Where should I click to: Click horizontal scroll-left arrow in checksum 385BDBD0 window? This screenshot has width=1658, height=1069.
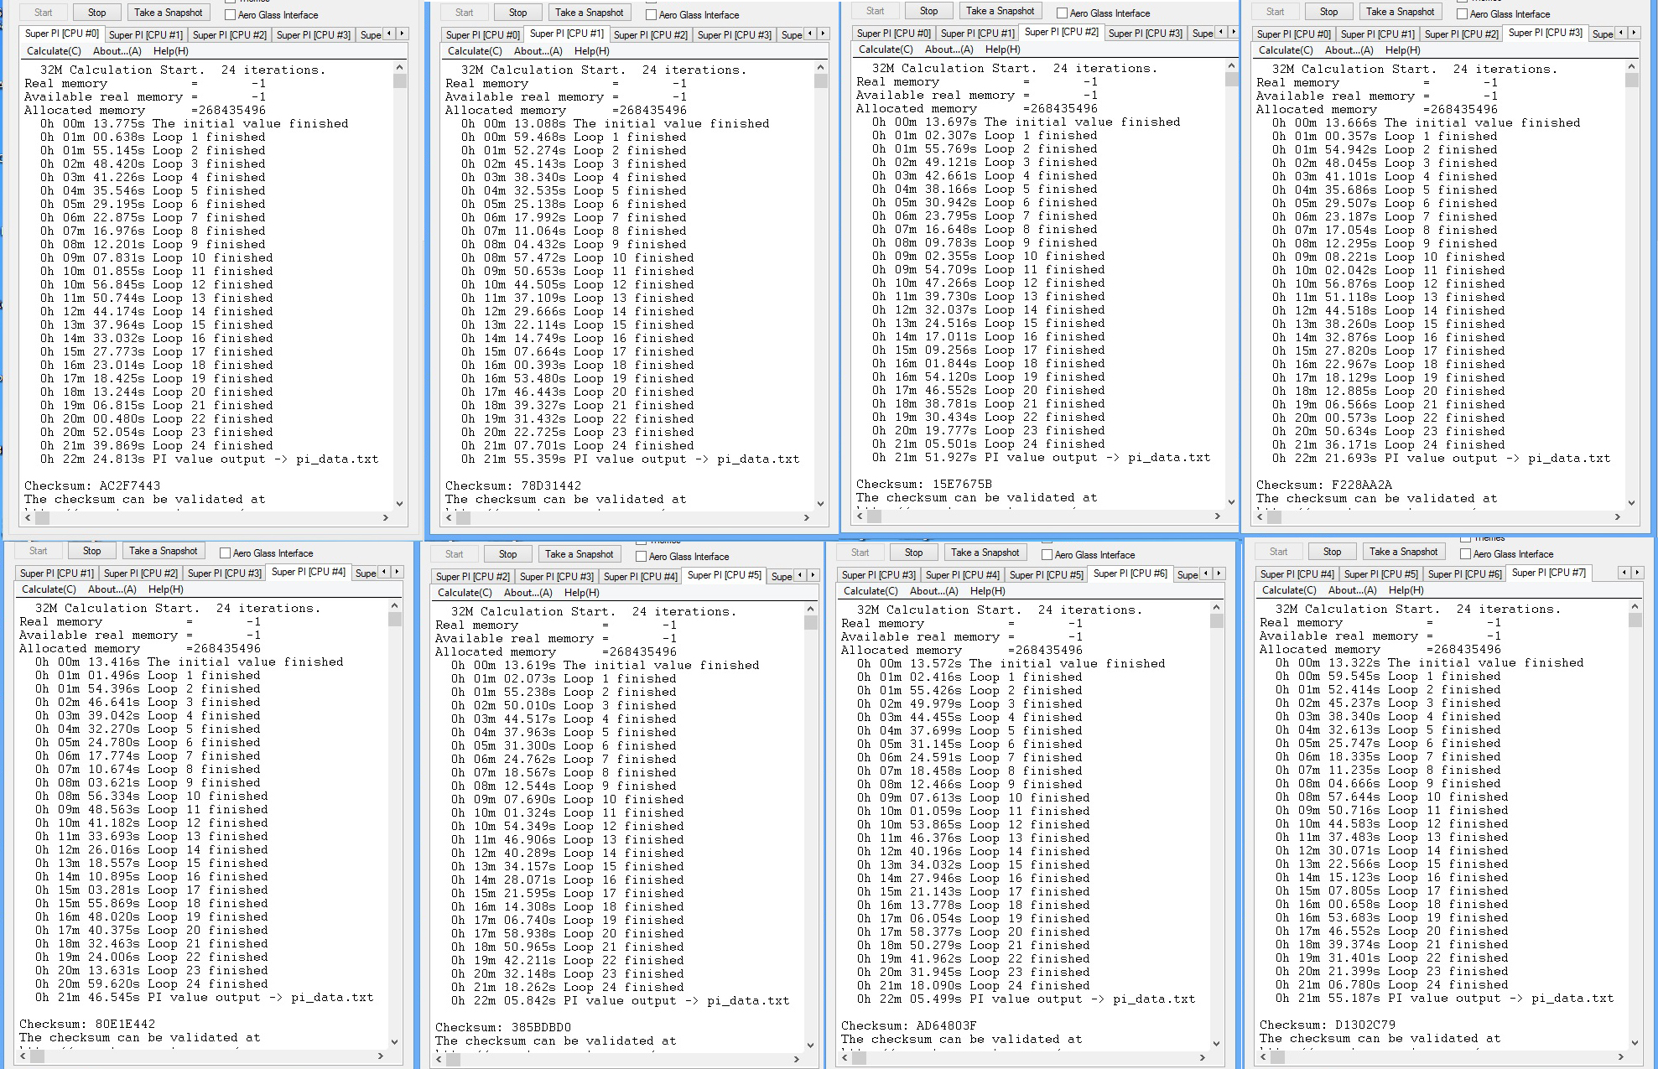pos(439,1059)
